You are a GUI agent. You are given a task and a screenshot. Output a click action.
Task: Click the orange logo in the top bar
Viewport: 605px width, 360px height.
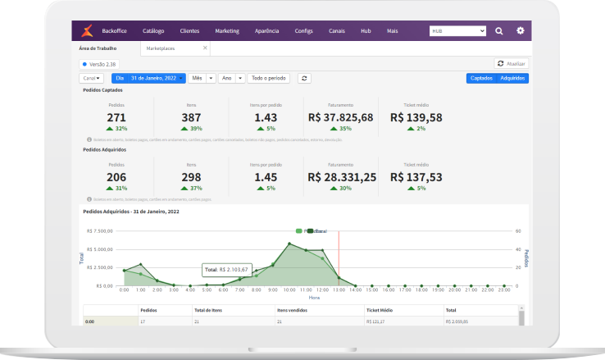(88, 31)
